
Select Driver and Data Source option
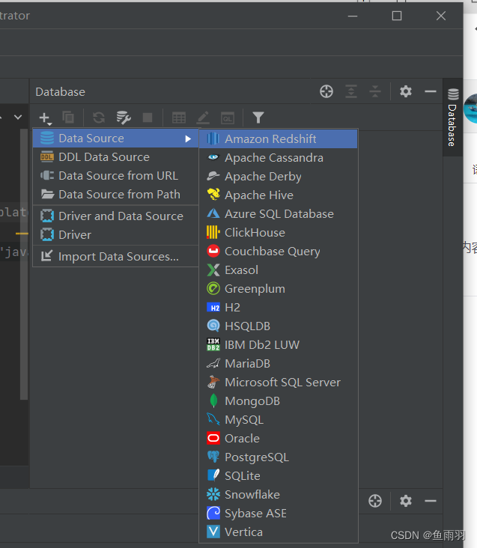click(115, 216)
